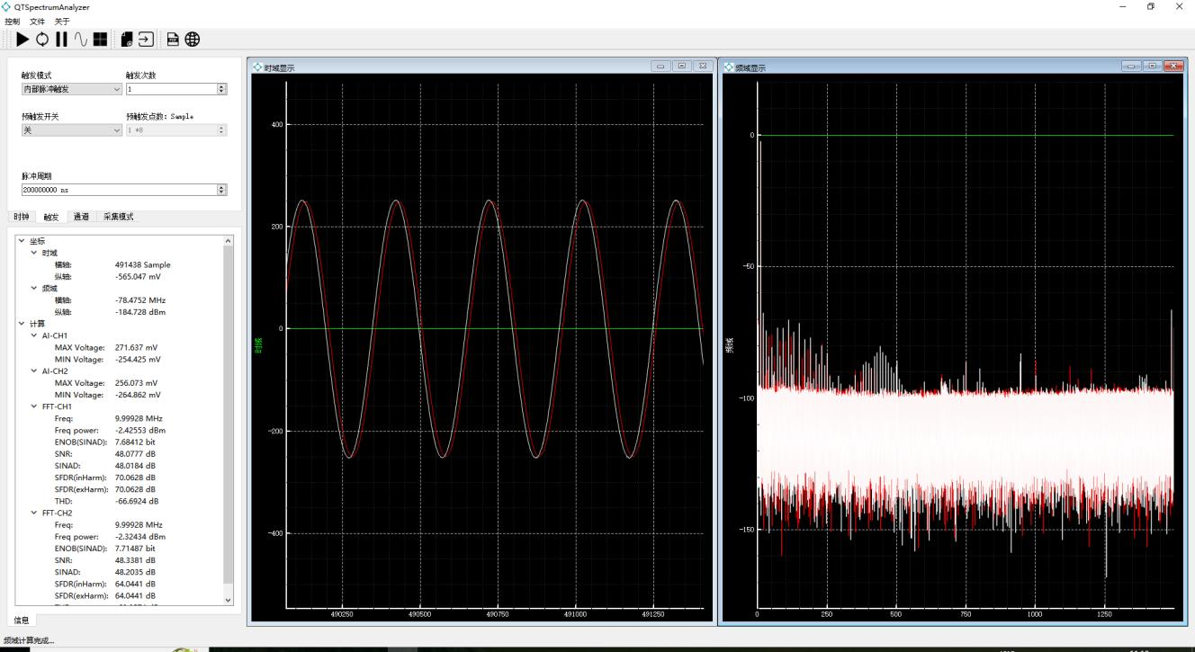Click the circular loop/refresh toolbar icon
The image size is (1195, 652).
click(42, 39)
